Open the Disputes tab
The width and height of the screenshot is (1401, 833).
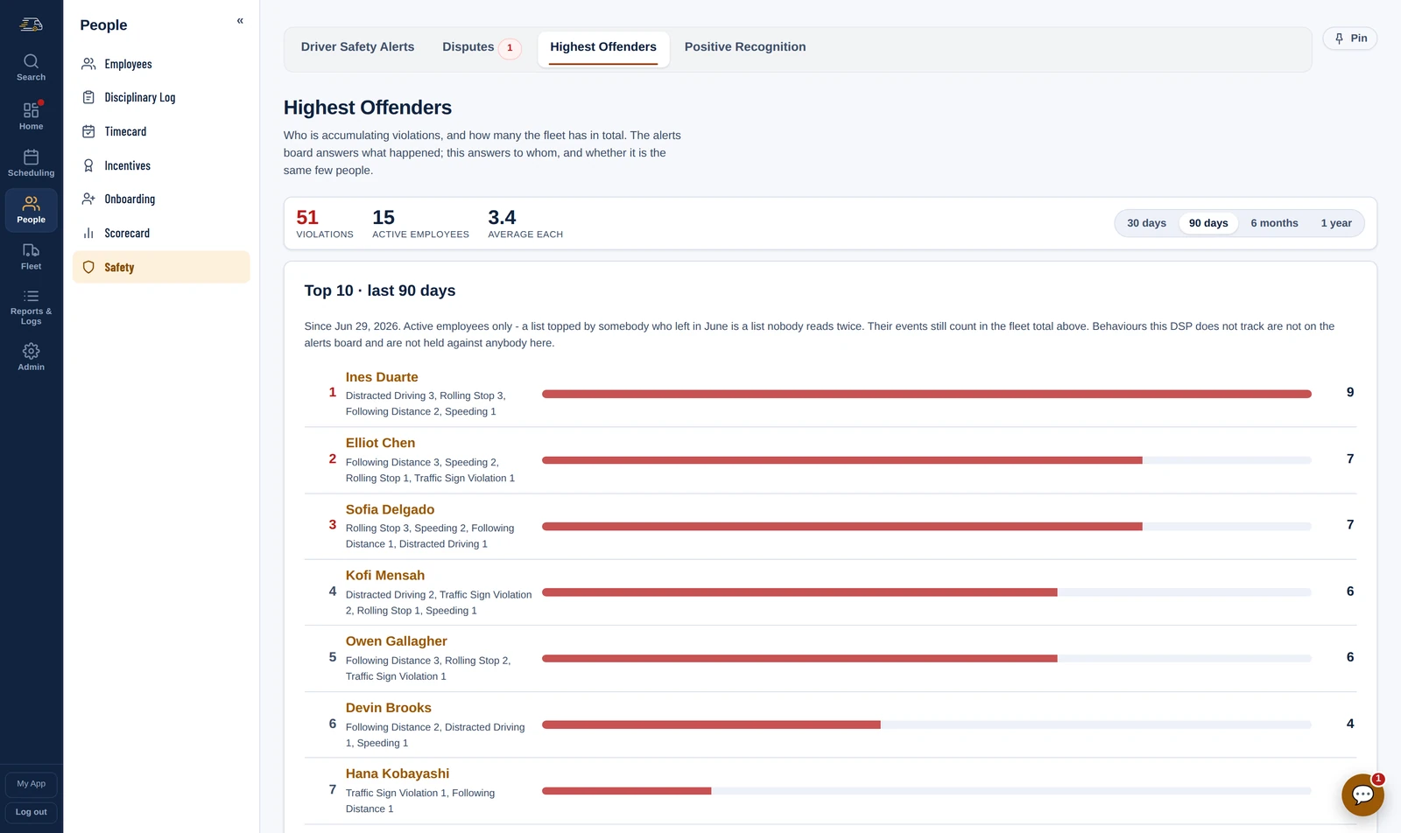481,47
